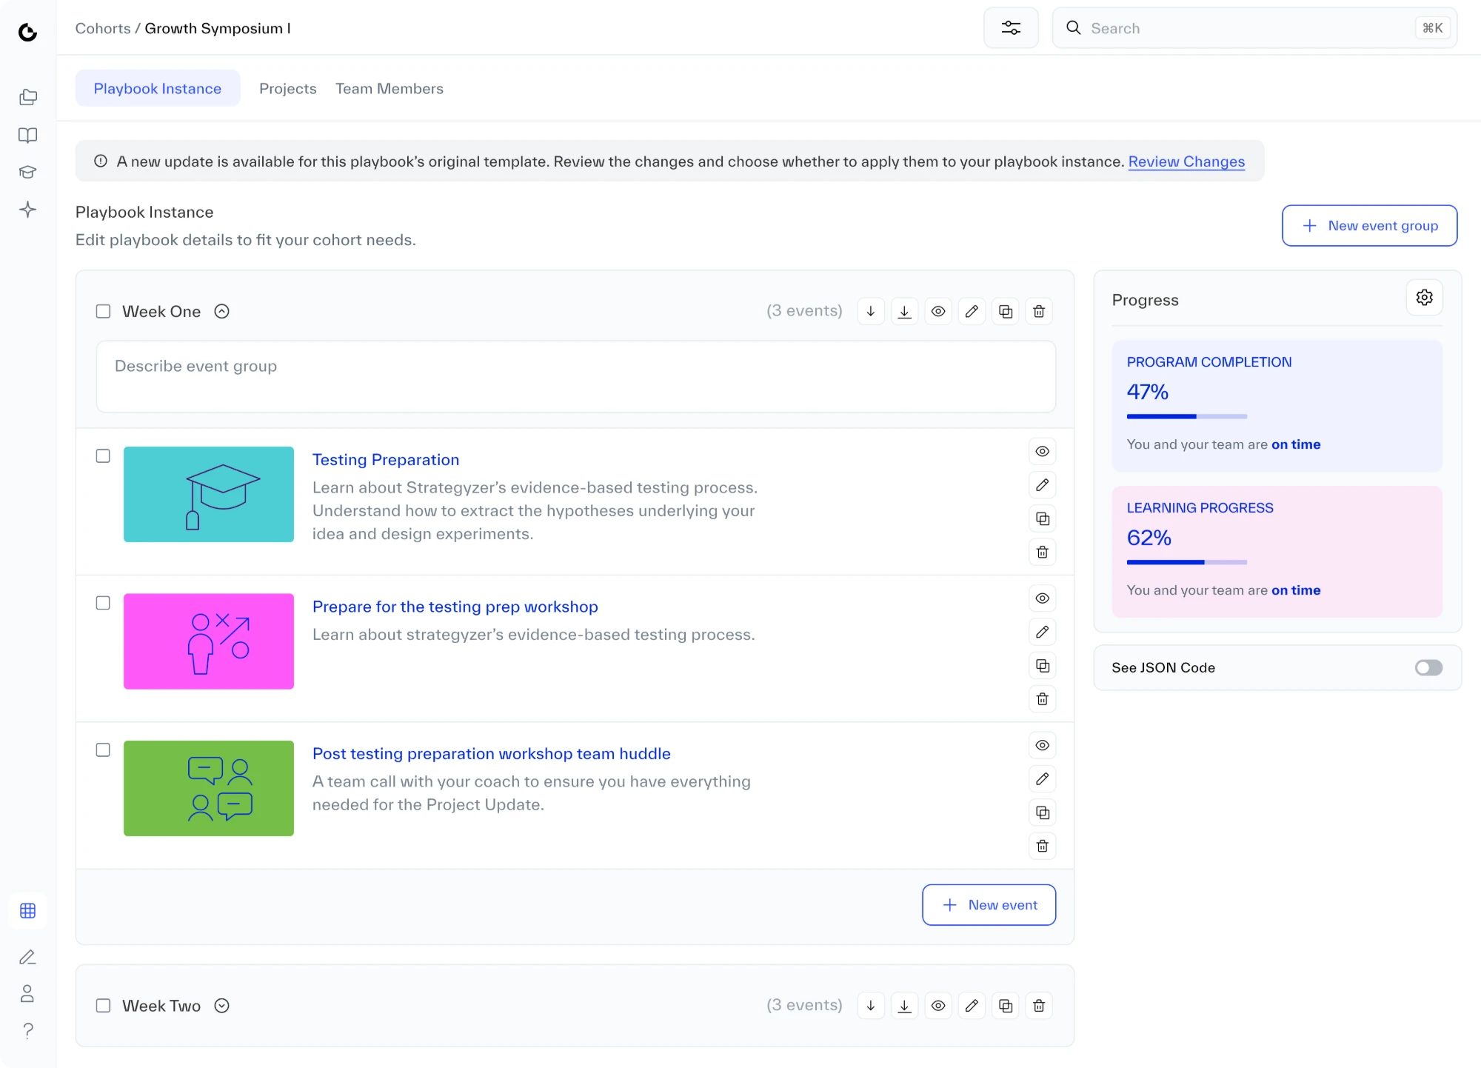The height and width of the screenshot is (1068, 1481).
Task: Click New event button
Action: [x=989, y=904]
